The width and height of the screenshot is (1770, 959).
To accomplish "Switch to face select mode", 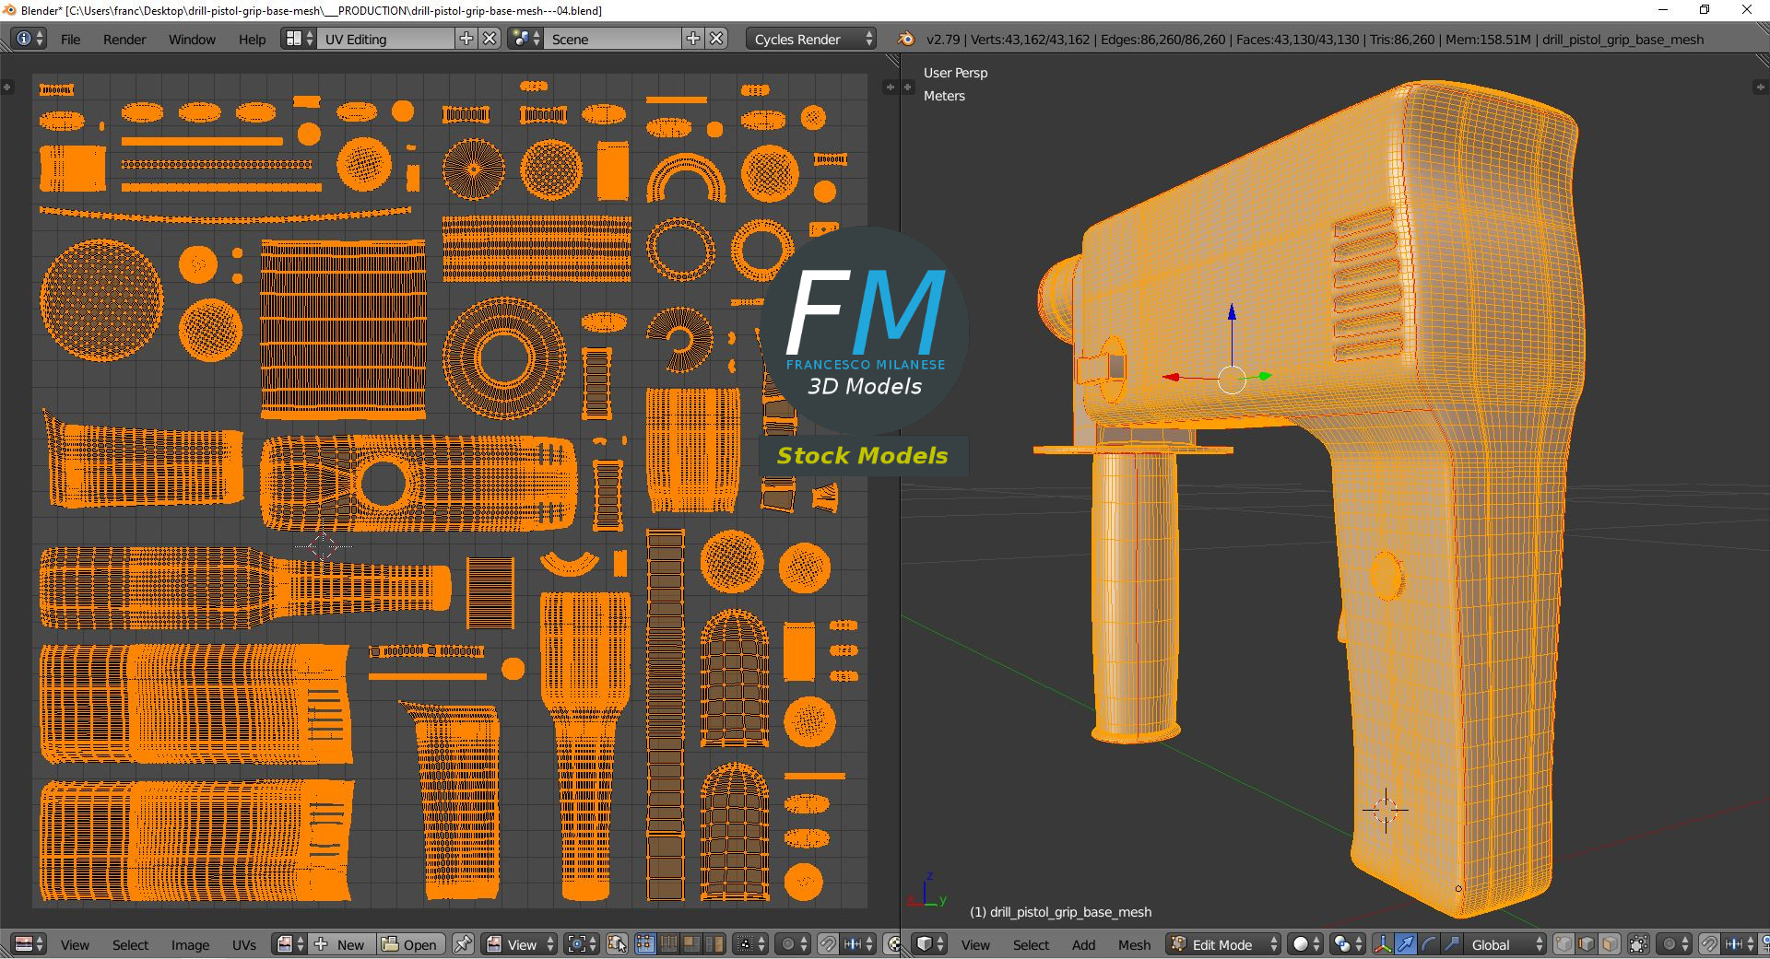I will [x=1609, y=944].
